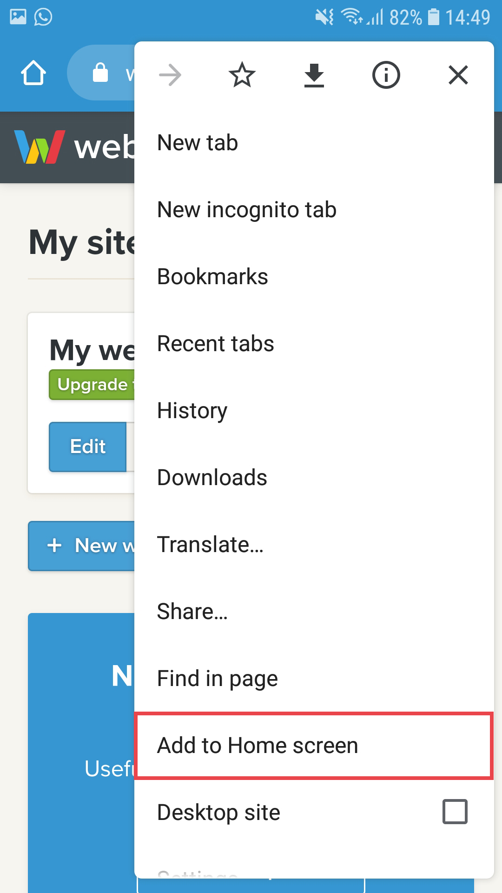Viewport: 502px width, 893px height.
Task: Tap the Webnode logo
Action: pos(40,147)
